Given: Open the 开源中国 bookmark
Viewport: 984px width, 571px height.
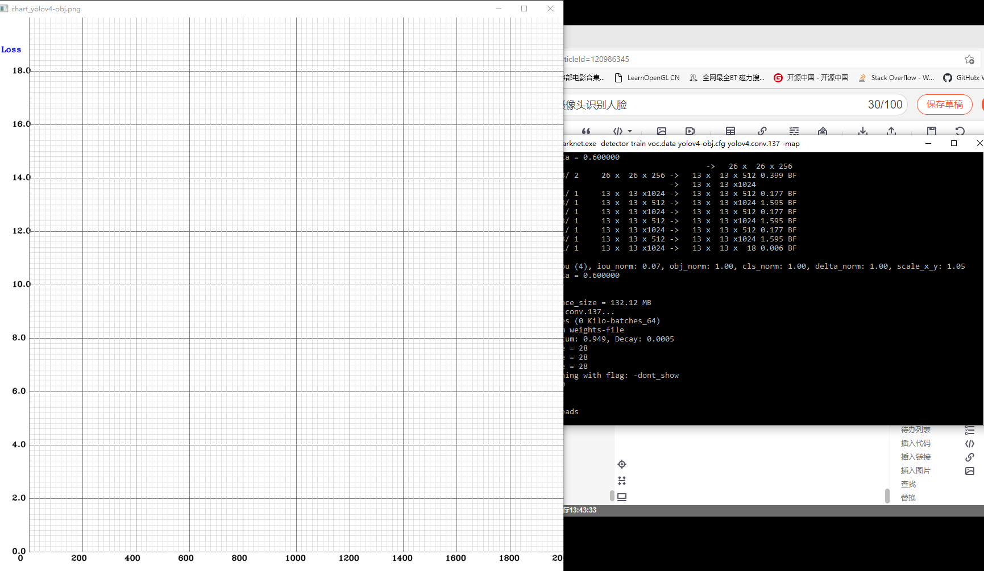Looking at the screenshot, I should (x=811, y=78).
